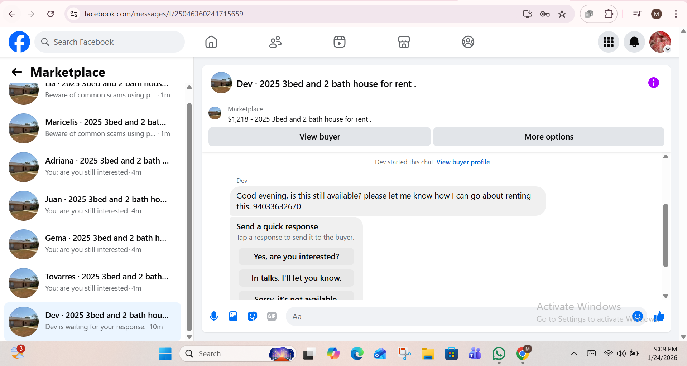Open Maricelis conversation
The image size is (687, 366).
(x=93, y=128)
